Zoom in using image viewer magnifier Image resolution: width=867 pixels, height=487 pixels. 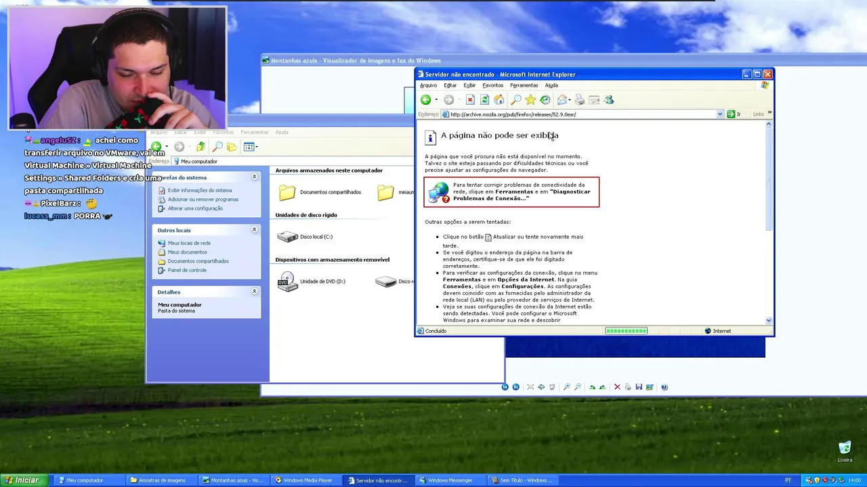pos(567,387)
